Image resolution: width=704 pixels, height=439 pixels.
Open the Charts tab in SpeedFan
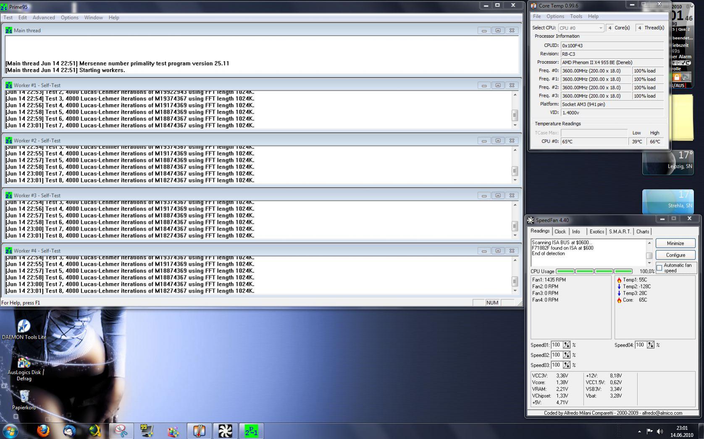point(643,231)
